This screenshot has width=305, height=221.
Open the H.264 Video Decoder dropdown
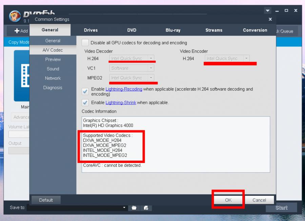tap(132, 58)
